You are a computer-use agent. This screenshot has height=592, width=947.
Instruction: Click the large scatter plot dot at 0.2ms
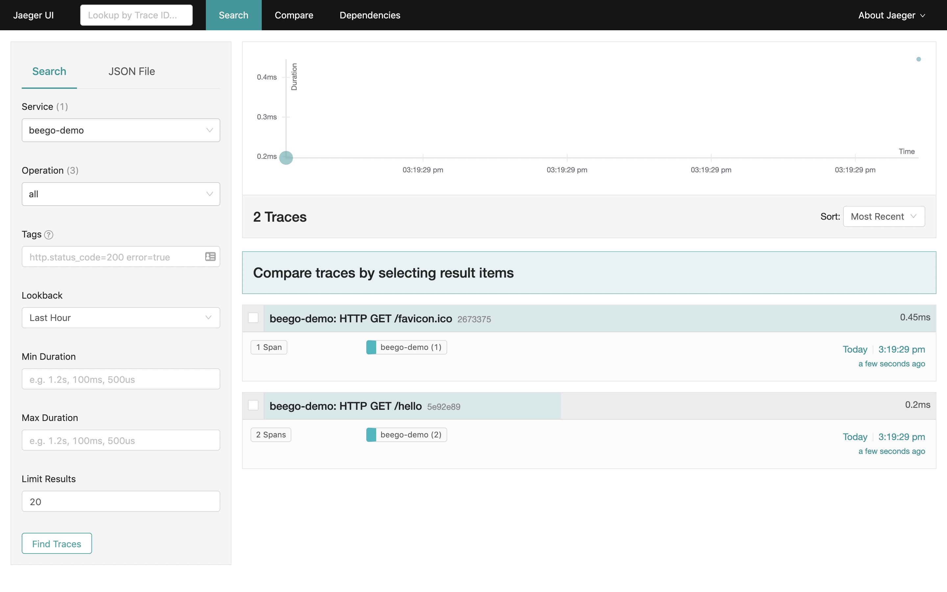pyautogui.click(x=286, y=158)
